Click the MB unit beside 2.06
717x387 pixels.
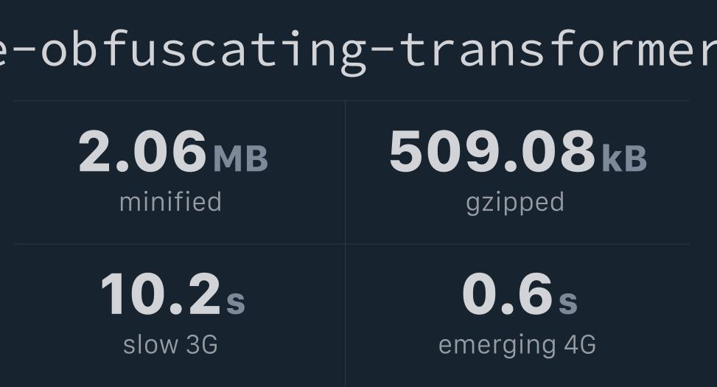[240, 158]
